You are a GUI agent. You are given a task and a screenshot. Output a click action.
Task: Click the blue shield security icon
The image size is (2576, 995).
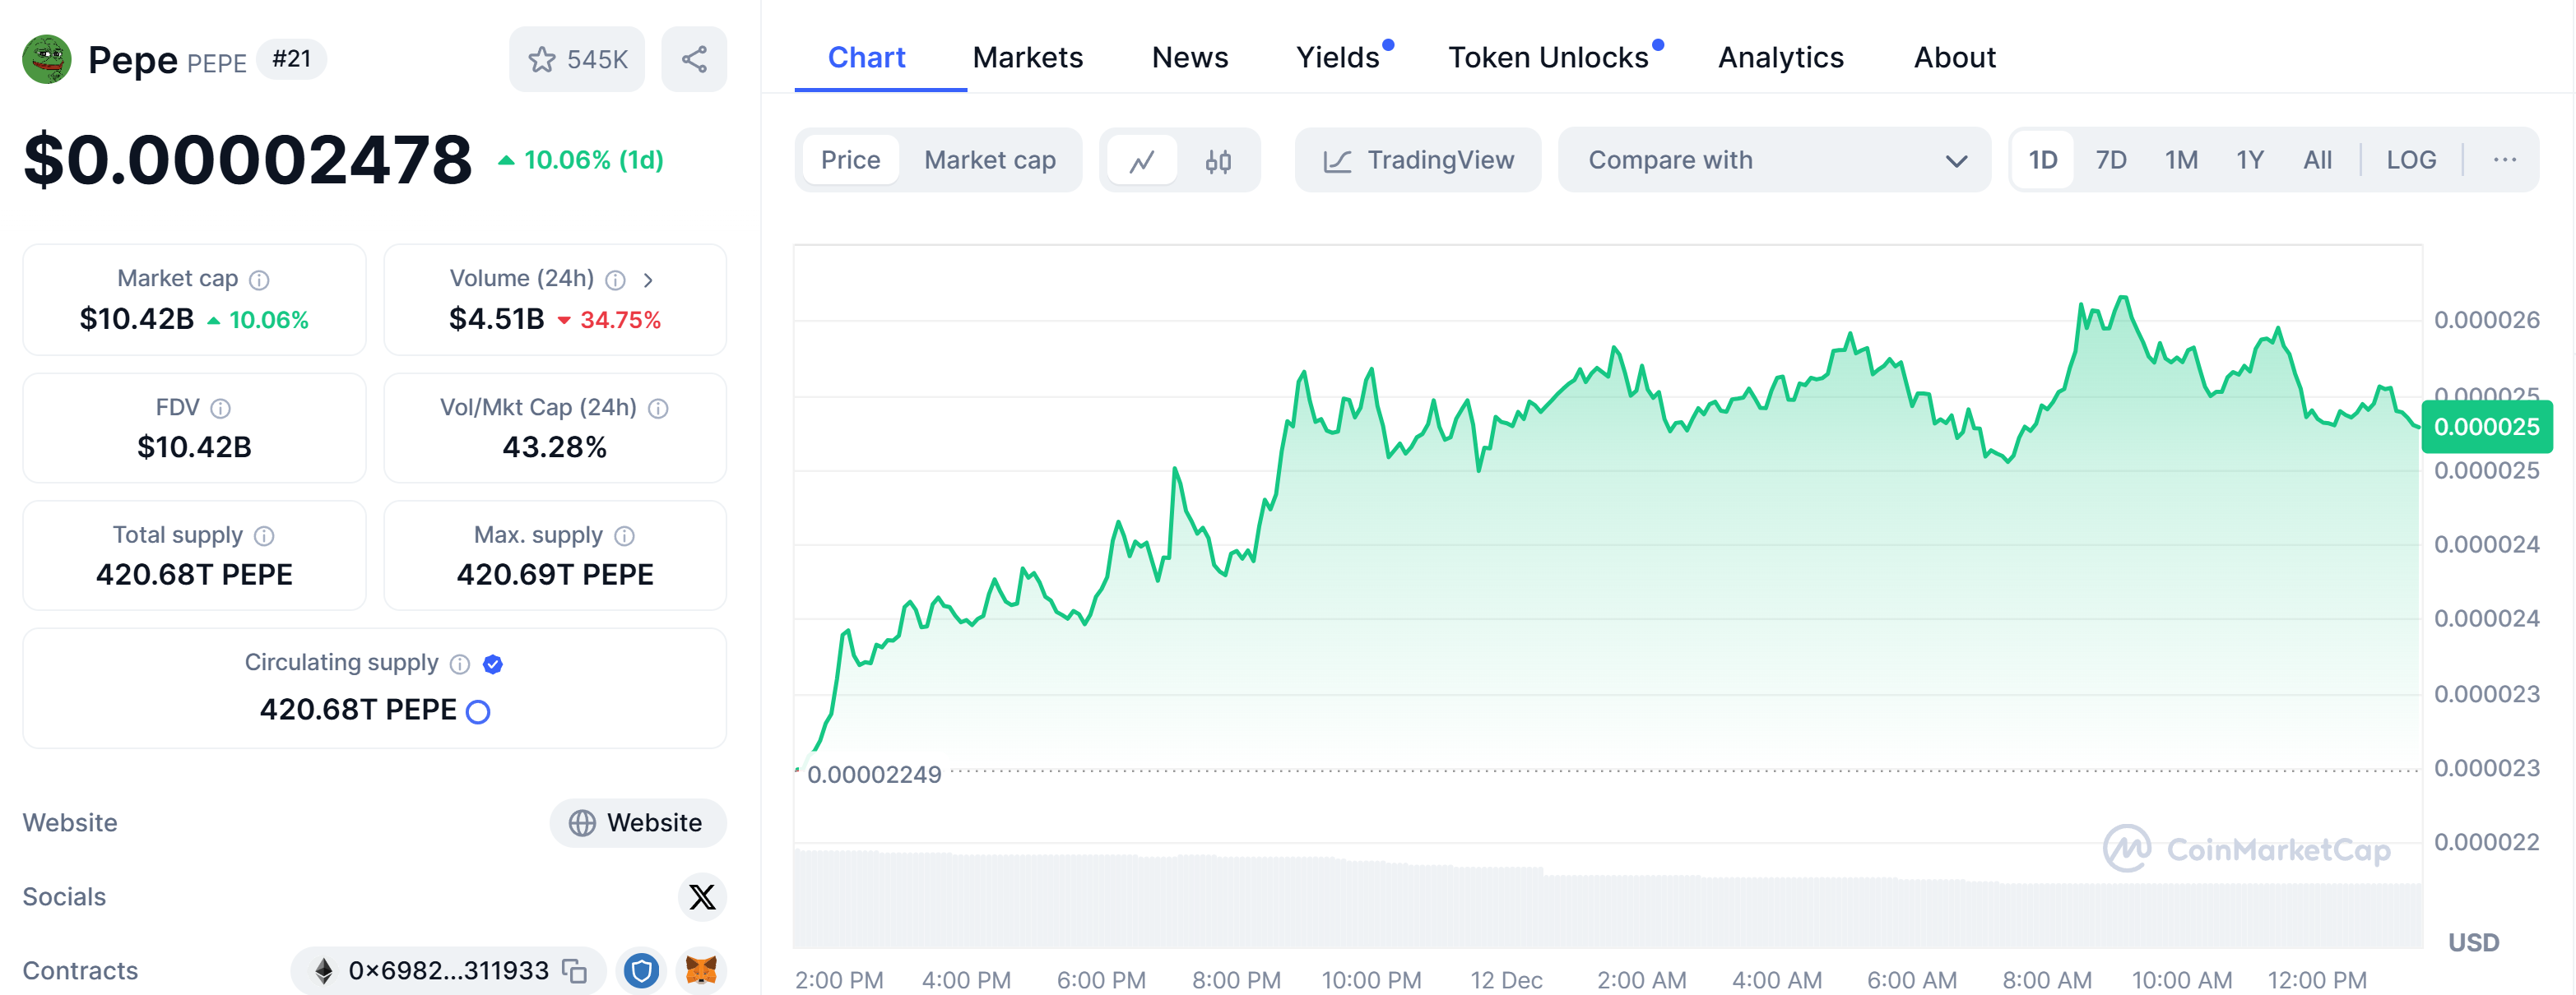(641, 970)
